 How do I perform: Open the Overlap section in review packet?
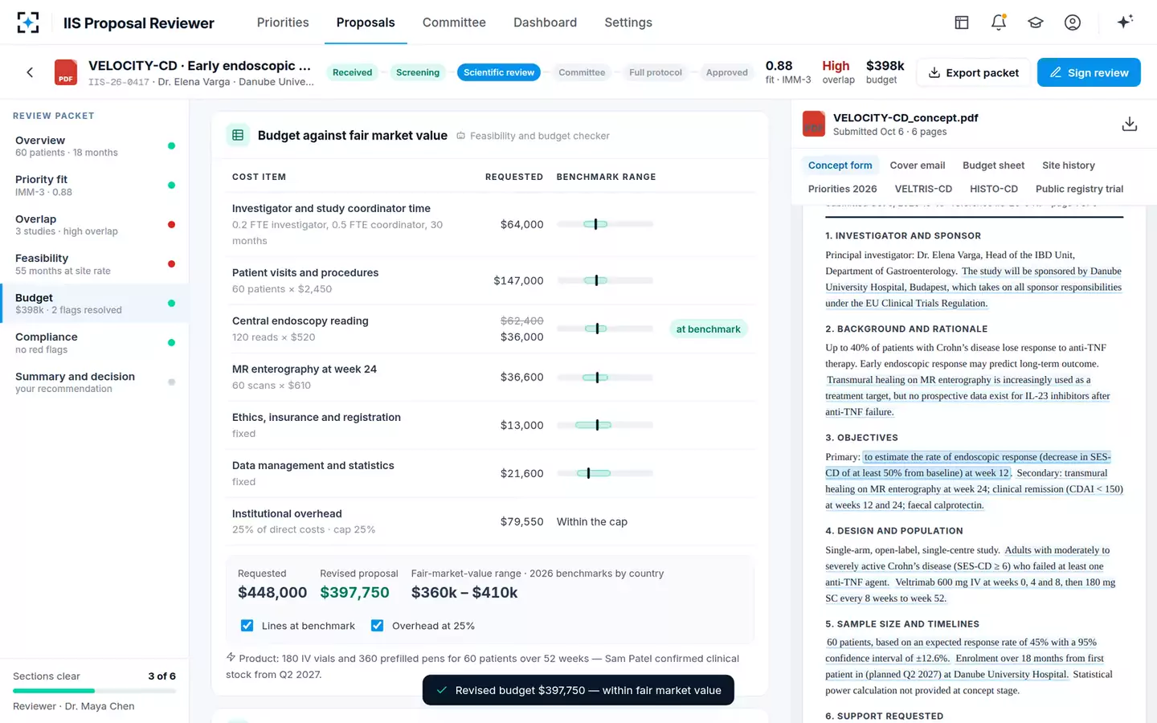(94, 225)
